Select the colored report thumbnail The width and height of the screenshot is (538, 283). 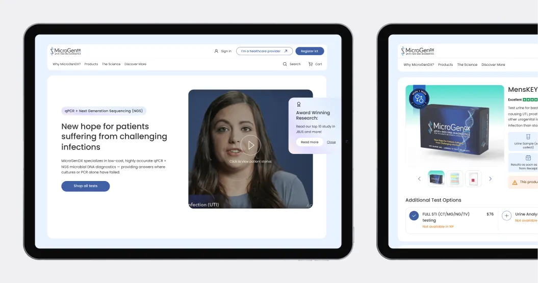click(x=455, y=178)
